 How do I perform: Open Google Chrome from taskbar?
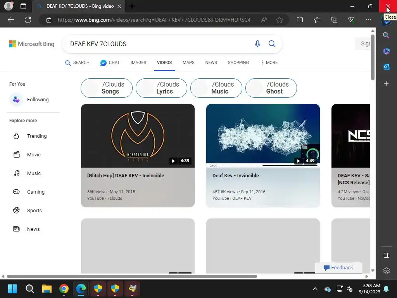(x=64, y=289)
